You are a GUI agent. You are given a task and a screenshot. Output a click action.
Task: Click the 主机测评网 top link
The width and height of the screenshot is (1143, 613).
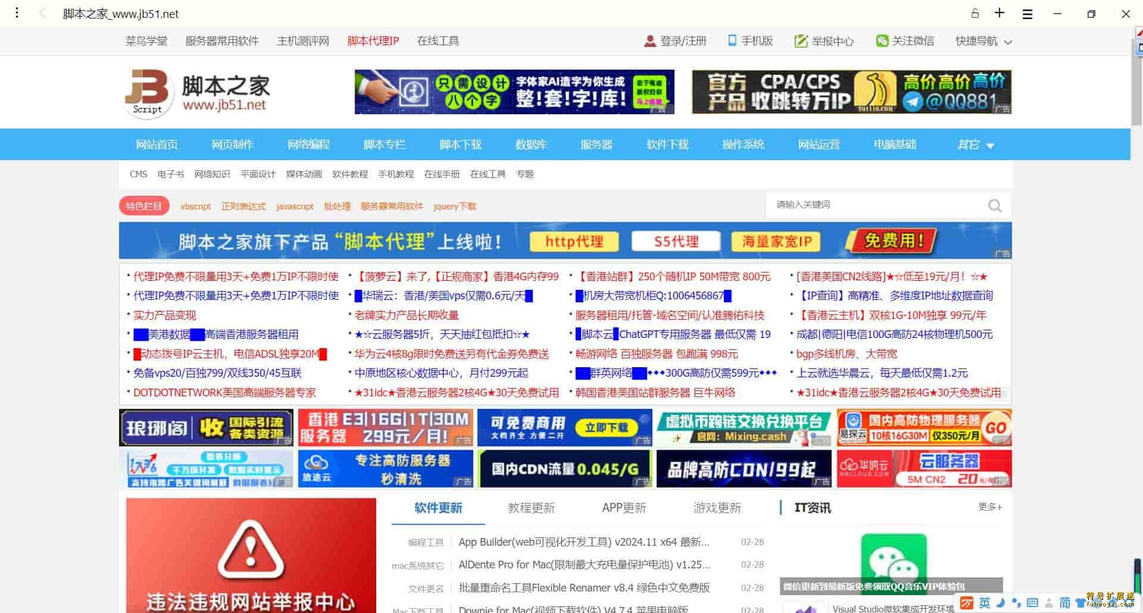(303, 41)
